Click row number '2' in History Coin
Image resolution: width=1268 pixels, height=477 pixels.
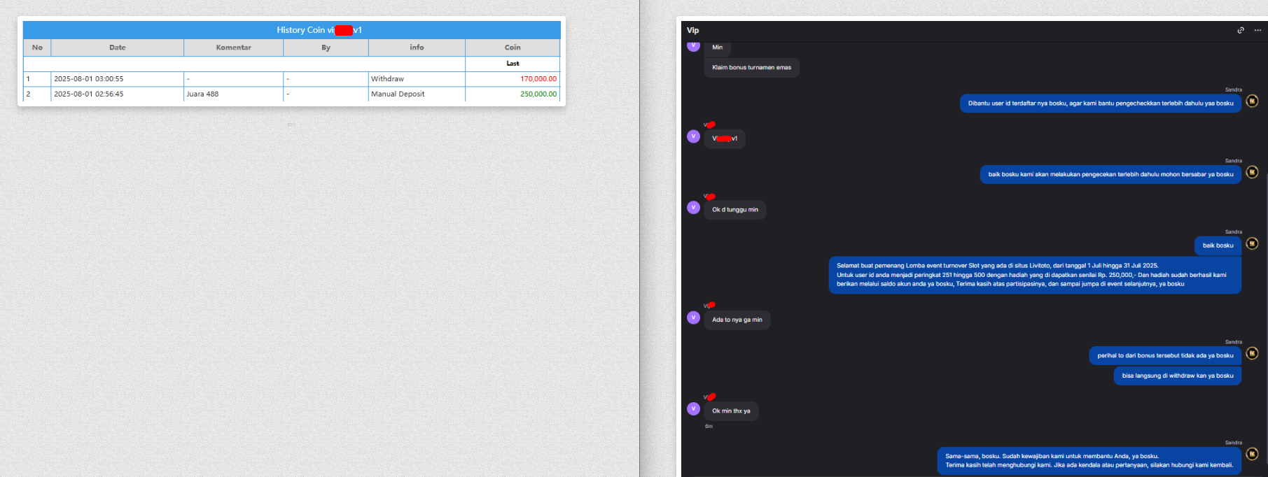tap(28, 94)
